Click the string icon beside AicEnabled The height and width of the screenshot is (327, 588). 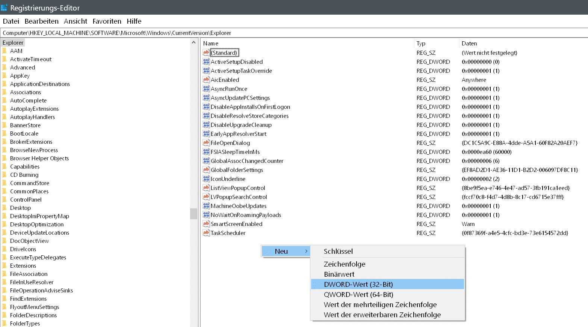[x=206, y=80]
